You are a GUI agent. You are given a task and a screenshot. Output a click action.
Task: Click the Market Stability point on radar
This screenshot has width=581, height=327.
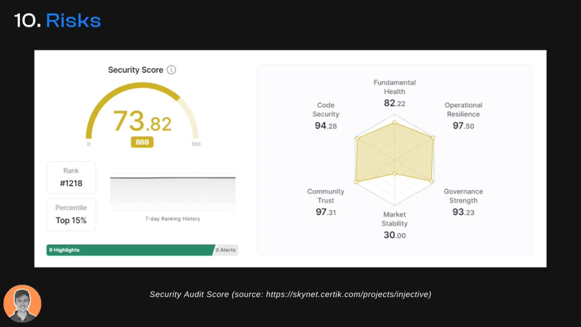[x=395, y=173]
